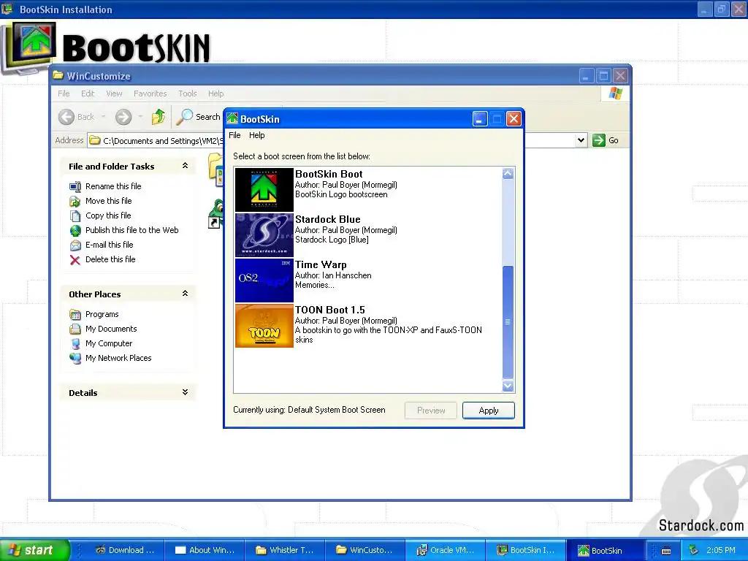Click the My Computer icon
This screenshot has height=561, width=748.
coord(75,343)
